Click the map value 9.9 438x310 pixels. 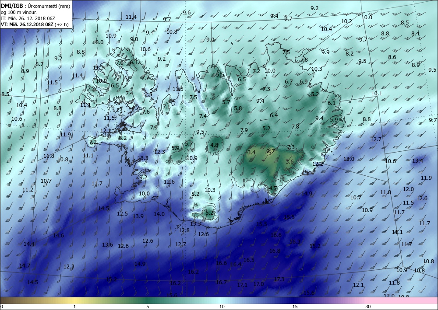click(x=325, y=52)
